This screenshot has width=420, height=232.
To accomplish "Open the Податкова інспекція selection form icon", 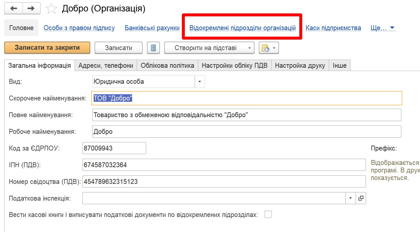I will pyautogui.click(x=361, y=198).
